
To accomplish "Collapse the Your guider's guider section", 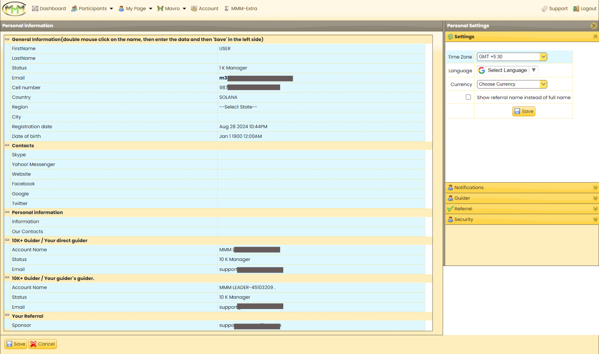I will (7, 278).
